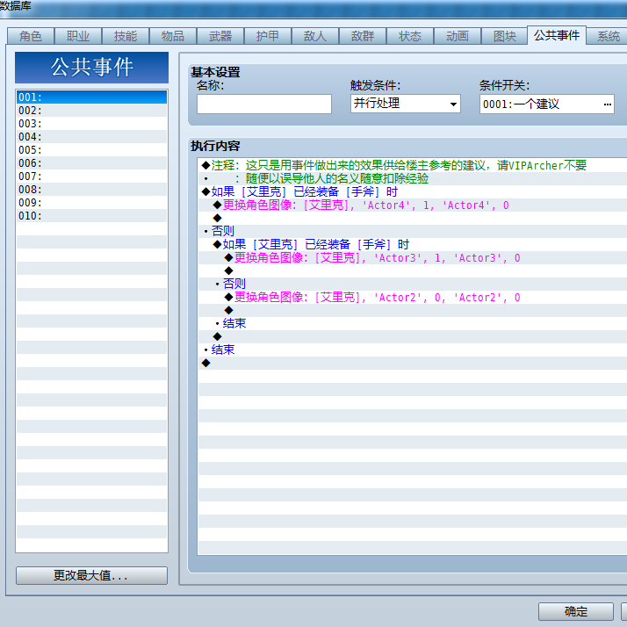627x627 pixels.
Task: Click the 确定 button
Action: point(576,611)
